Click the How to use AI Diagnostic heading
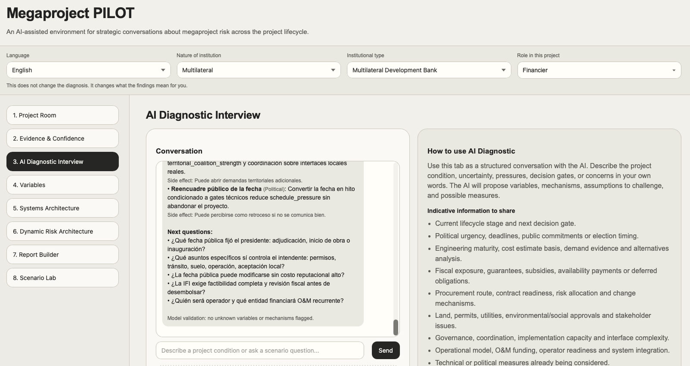The width and height of the screenshot is (690, 366). coord(471,151)
